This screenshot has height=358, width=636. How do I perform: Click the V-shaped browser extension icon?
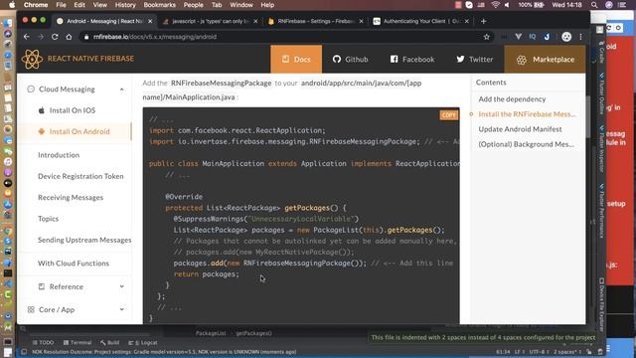tap(518, 37)
